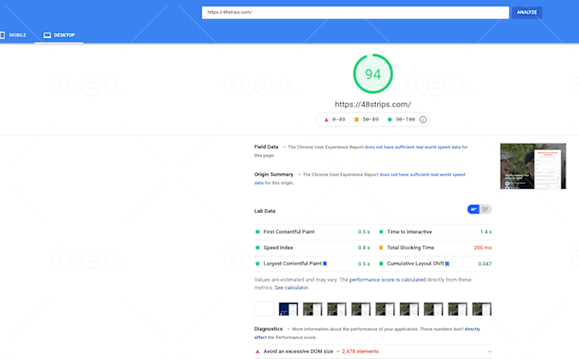Click the Total Blocking Time 200 ms value
579x359 pixels.
click(483, 248)
